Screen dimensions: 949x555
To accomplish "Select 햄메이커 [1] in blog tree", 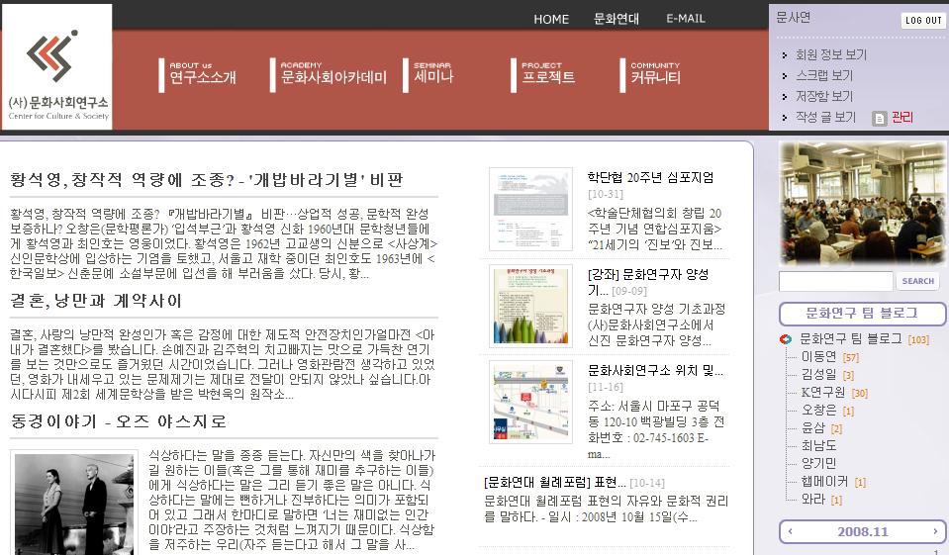I will [833, 482].
